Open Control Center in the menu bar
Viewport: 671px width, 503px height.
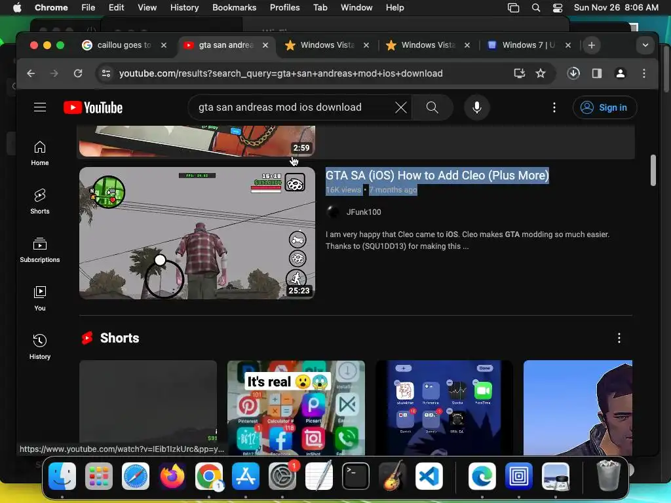pos(557,8)
